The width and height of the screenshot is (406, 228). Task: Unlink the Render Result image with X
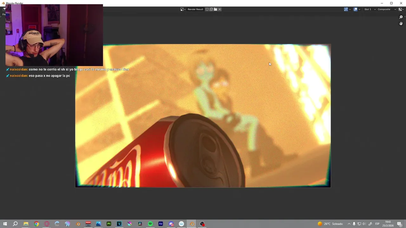219,9
